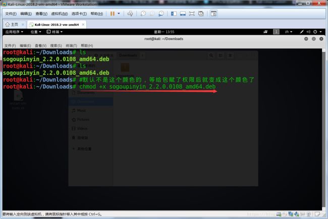Switch to Unity mode icon in VMware toolbar

(201, 14)
